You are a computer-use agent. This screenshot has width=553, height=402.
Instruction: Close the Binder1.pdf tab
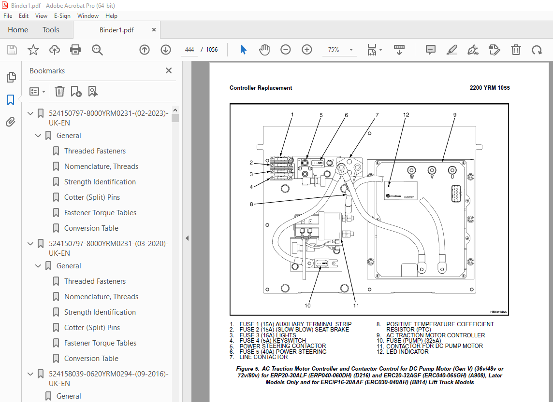coord(154,30)
